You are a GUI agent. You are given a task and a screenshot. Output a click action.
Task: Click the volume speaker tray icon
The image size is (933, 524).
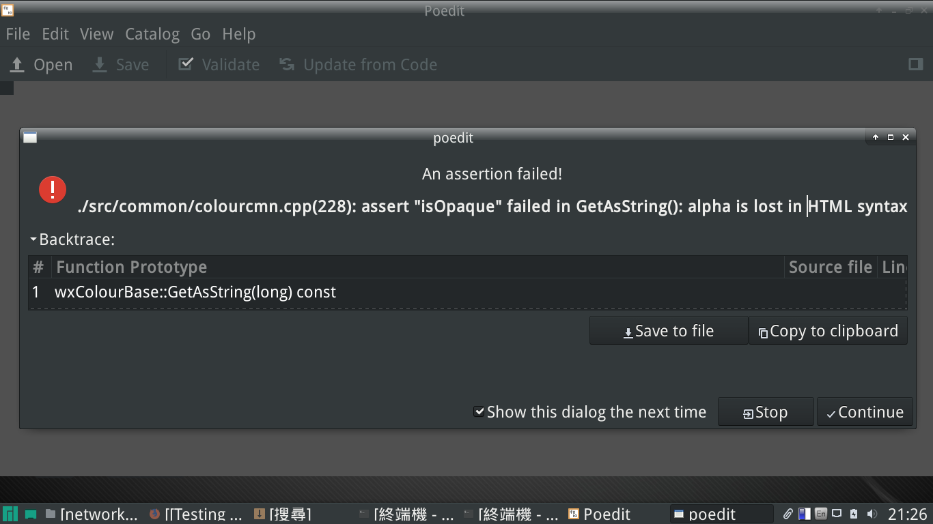pos(872,514)
